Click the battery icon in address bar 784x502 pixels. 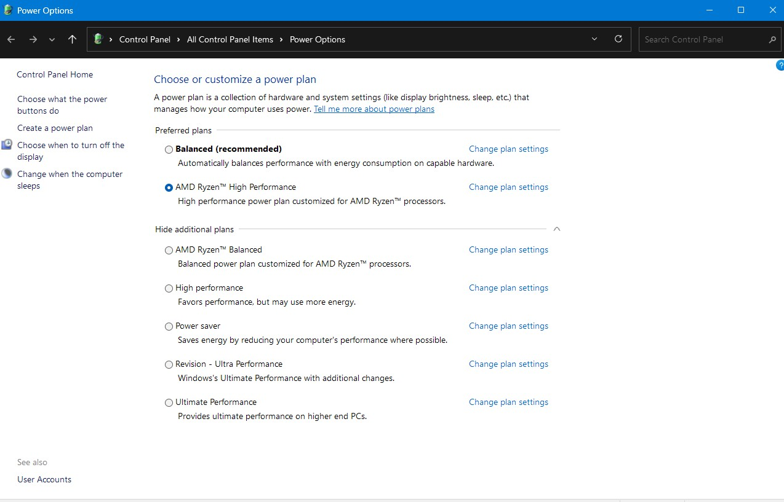point(97,39)
